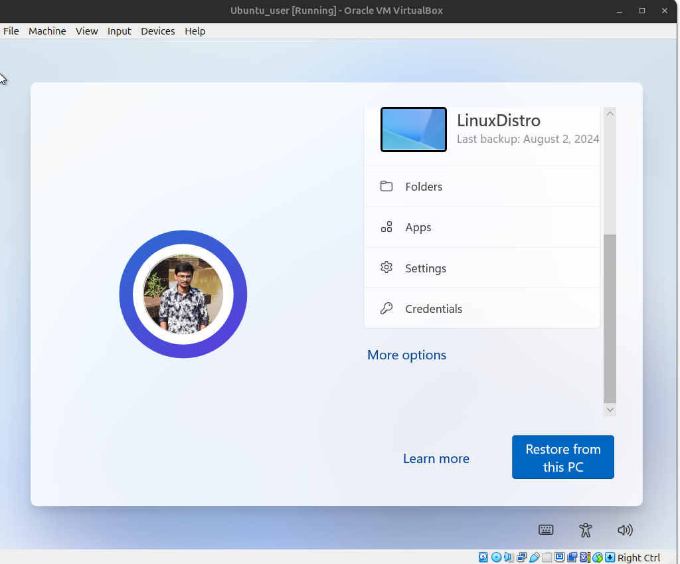Click the user profile picture

(183, 294)
